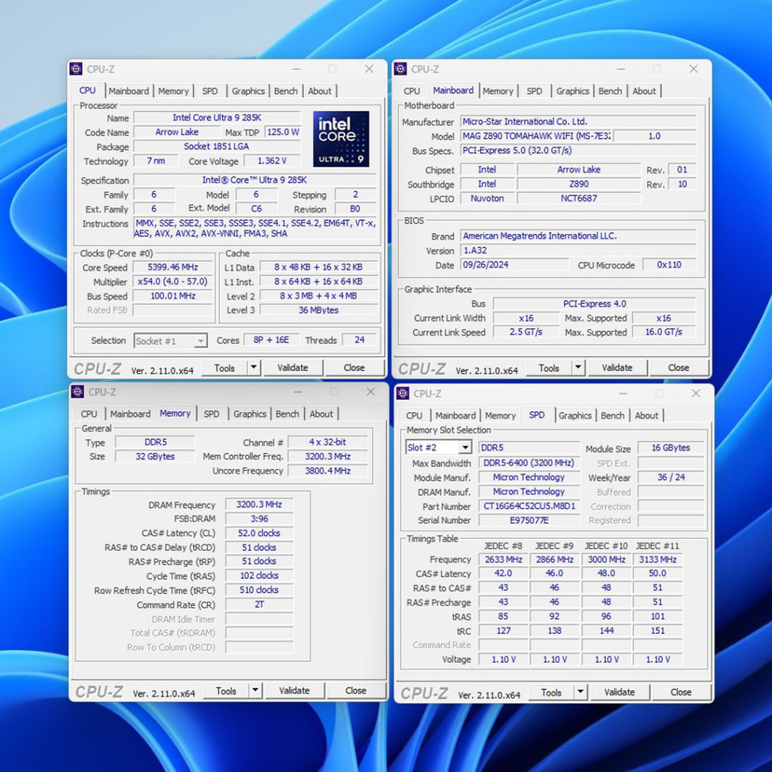Click Part Number field CT16G64C52CU5.M8D1

[529, 506]
